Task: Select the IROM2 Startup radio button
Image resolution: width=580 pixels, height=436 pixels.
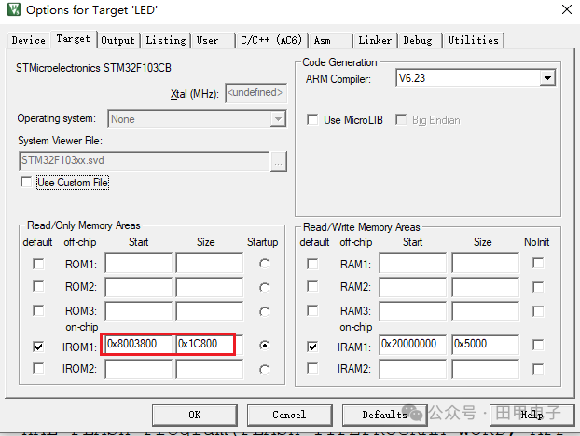Action: pyautogui.click(x=264, y=369)
